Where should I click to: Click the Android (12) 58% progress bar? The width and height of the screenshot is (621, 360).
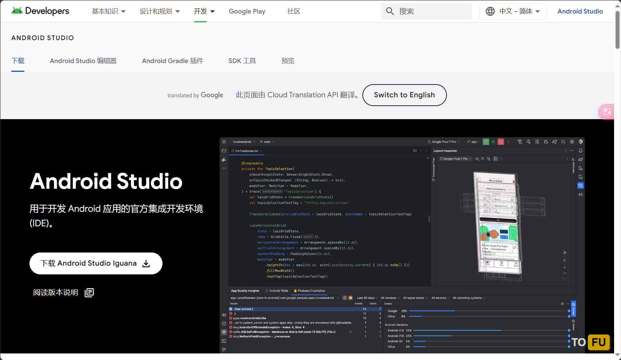[490, 330]
